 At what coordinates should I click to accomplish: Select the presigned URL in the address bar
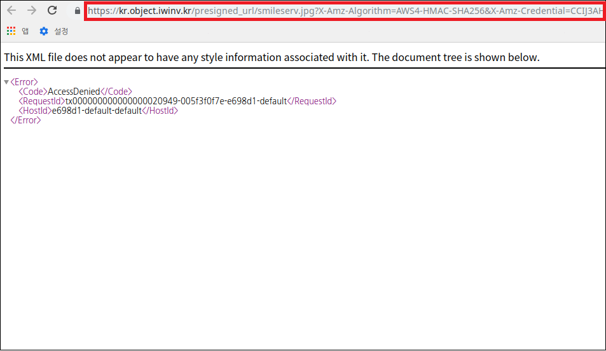[x=345, y=11]
